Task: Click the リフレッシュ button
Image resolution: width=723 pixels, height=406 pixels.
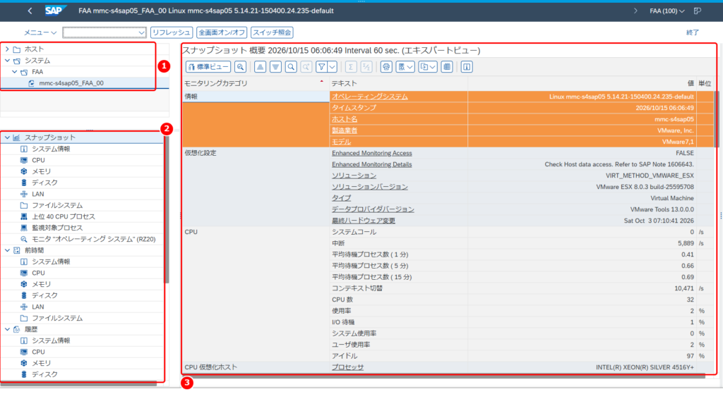Action: coord(171,32)
